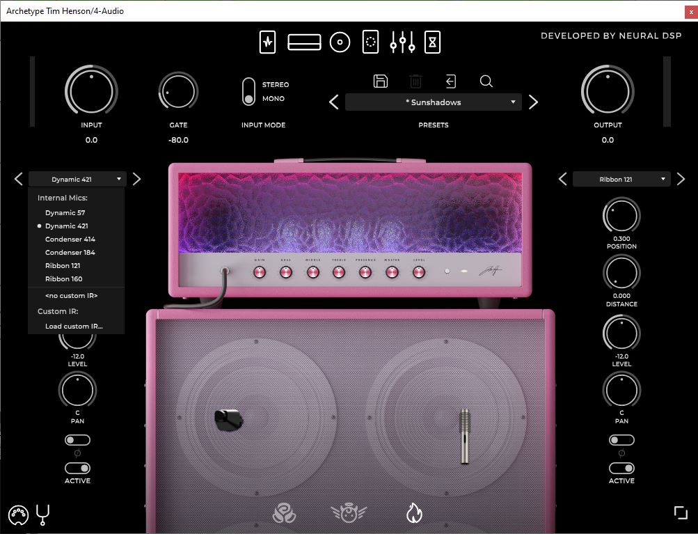
Task: Toggle the Stereo/Mono input mode switch
Action: (248, 91)
